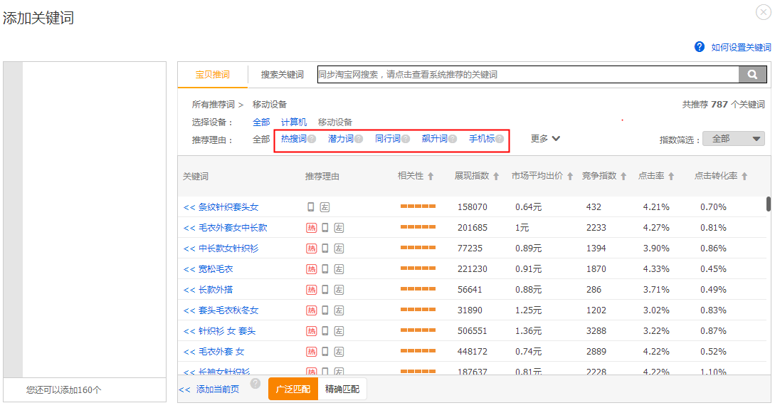
Task: Switch to 宝贝推词 tab
Action: coord(213,75)
